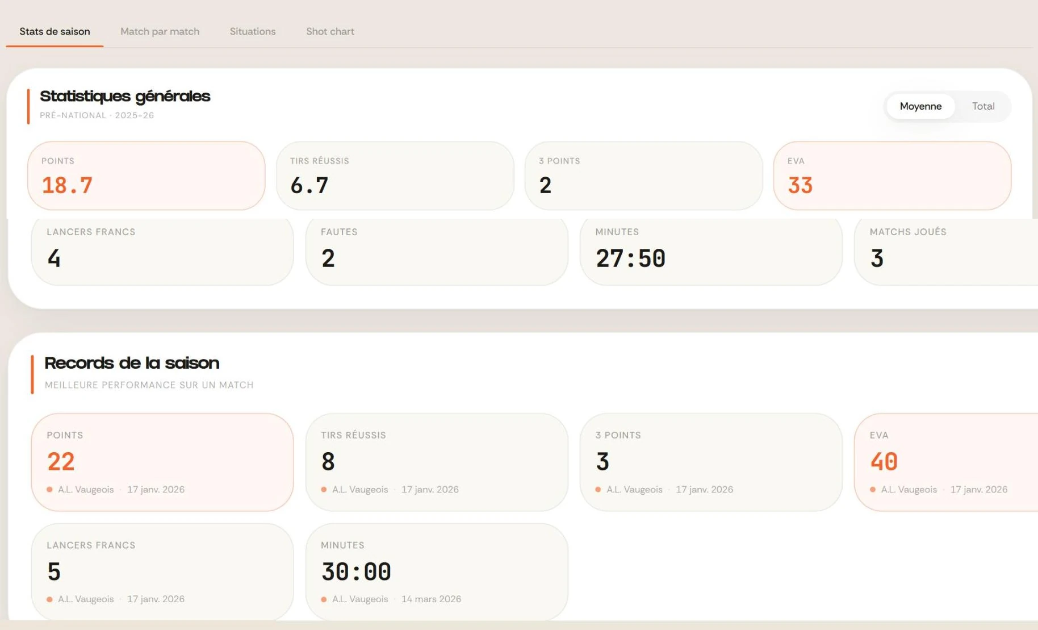The height and width of the screenshot is (630, 1038).
Task: Click the "14 mars 2026" date
Action: tap(431, 599)
